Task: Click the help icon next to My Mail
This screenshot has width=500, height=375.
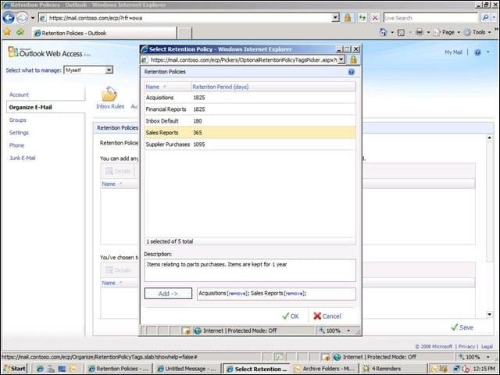Action: pyautogui.click(x=477, y=52)
